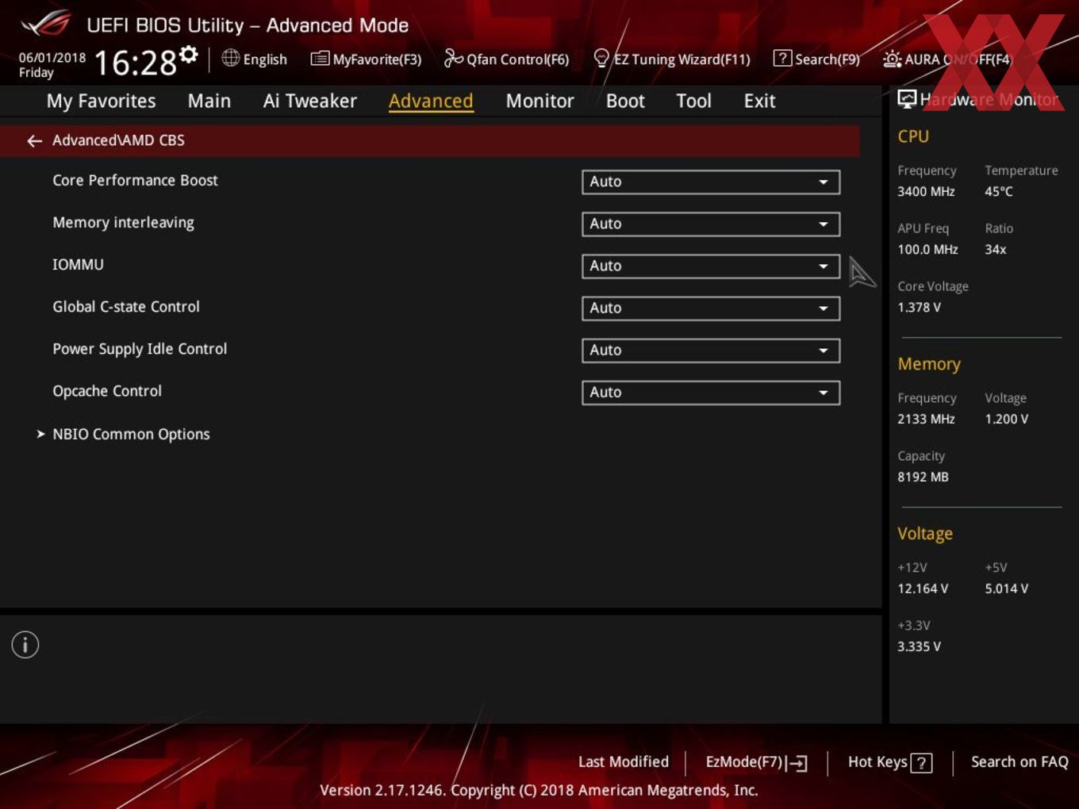The image size is (1079, 809).
Task: Click the settings gear beside the clock
Action: tap(189, 55)
